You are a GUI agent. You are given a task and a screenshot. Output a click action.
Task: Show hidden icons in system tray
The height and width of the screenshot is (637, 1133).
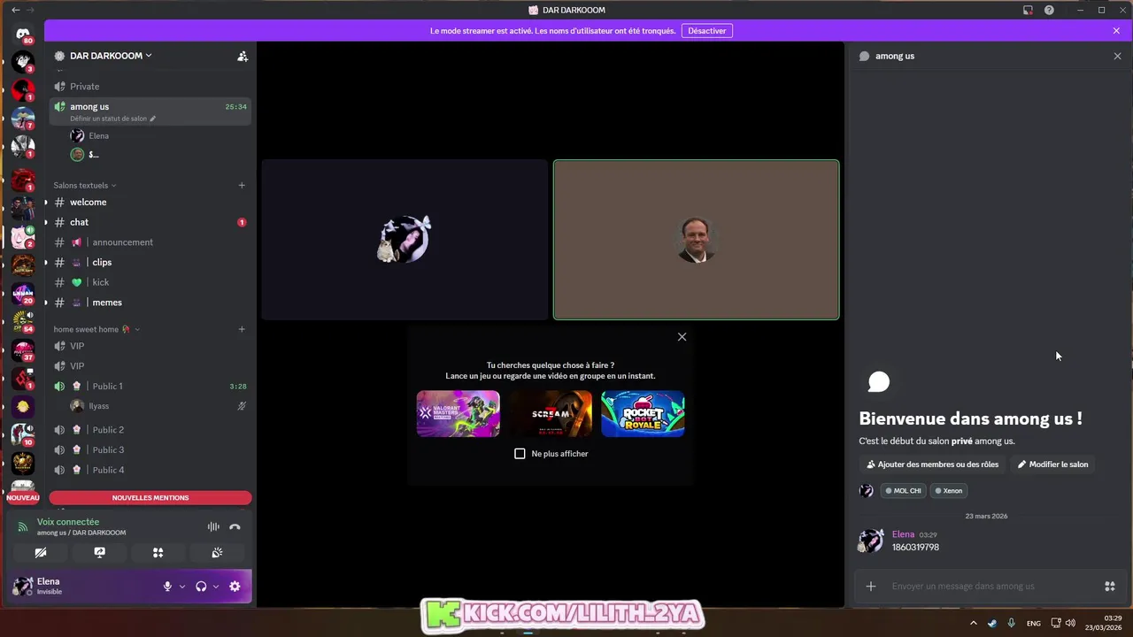[973, 623]
